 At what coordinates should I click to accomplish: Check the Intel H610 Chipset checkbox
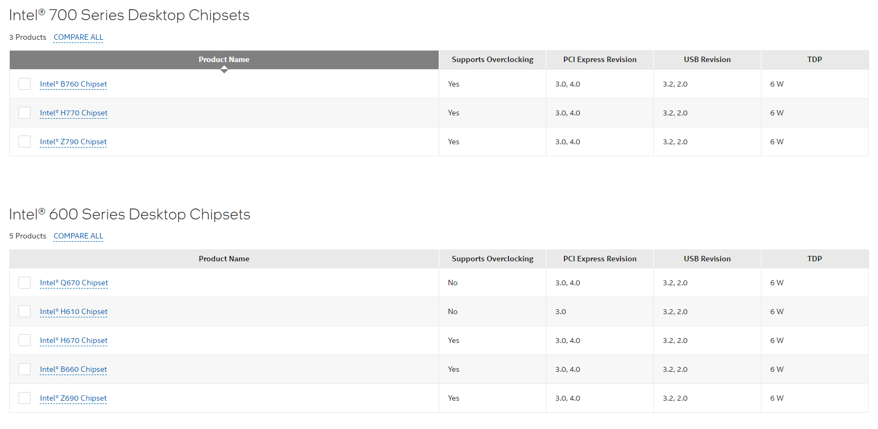click(24, 311)
